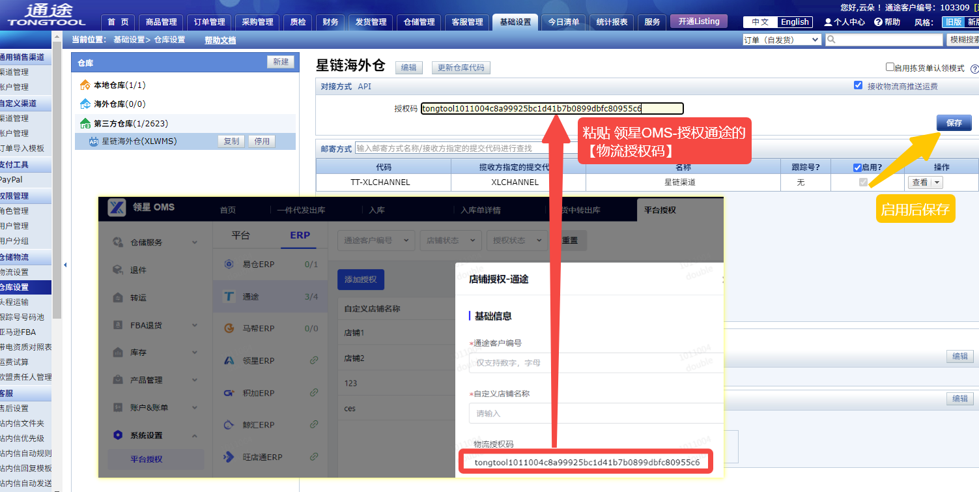This screenshot has height=492, width=979.
Task: Click the 个人中心 person icon
Action: coord(827,22)
